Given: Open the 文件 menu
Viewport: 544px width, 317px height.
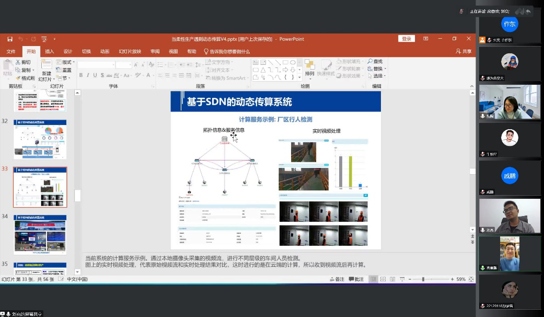Looking at the screenshot, I should [11, 51].
